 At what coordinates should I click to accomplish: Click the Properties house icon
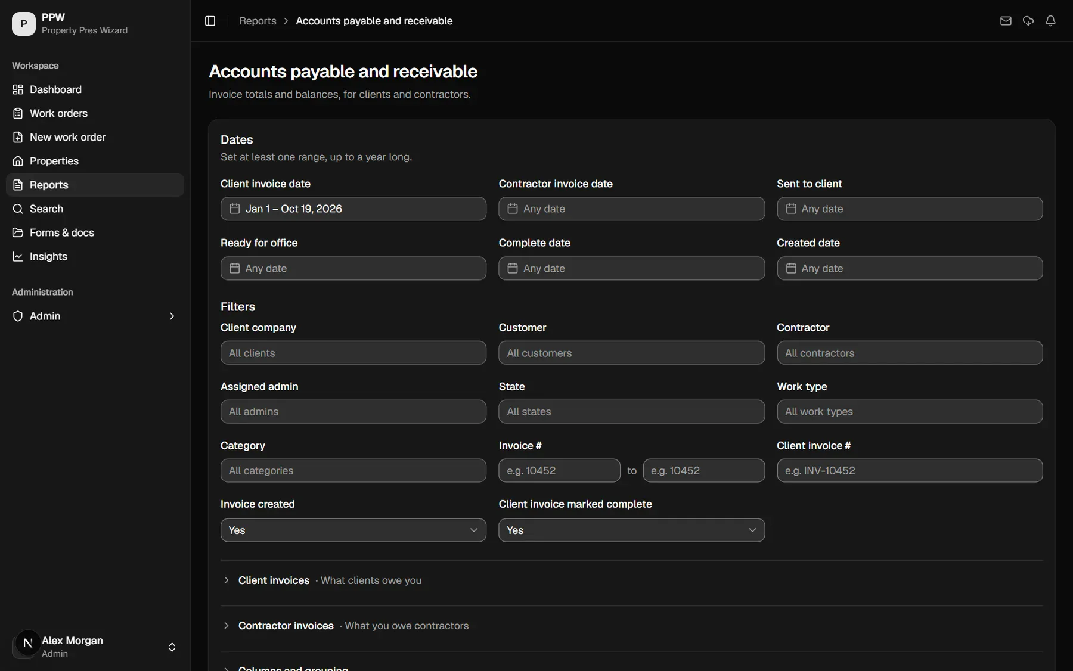(18, 161)
